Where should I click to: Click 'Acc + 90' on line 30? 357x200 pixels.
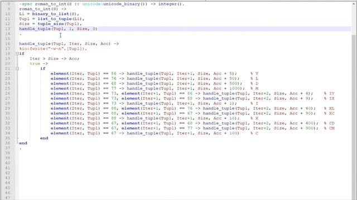pyautogui.click(x=300, y=113)
